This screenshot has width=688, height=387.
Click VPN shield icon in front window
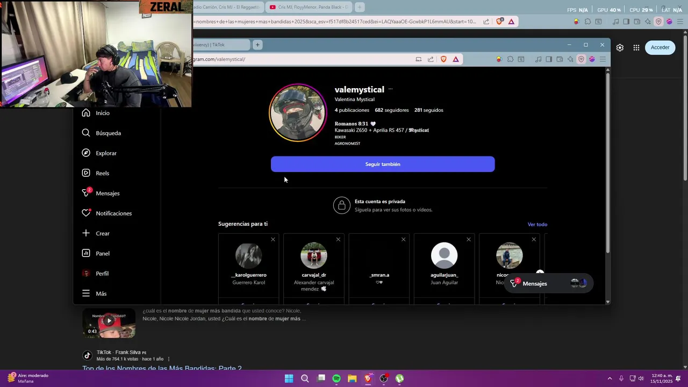pyautogui.click(x=581, y=59)
